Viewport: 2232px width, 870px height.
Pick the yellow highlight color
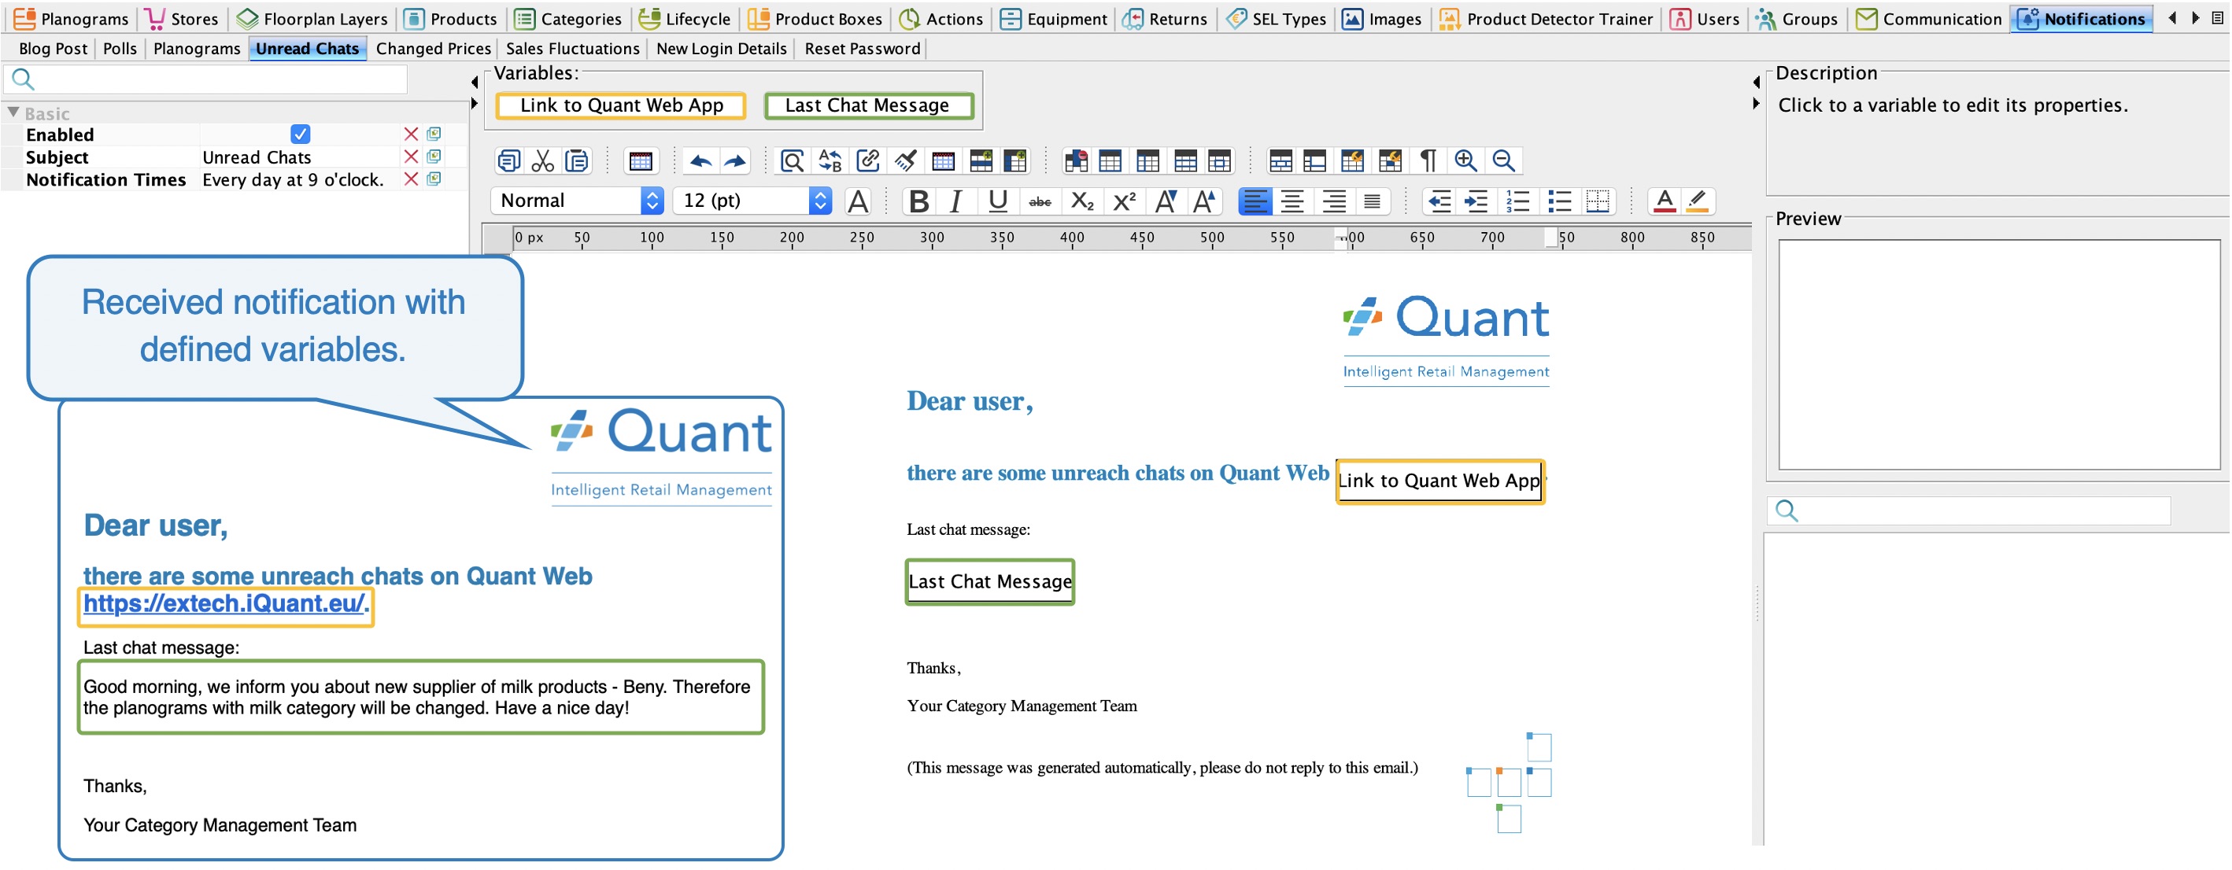(x=1698, y=201)
